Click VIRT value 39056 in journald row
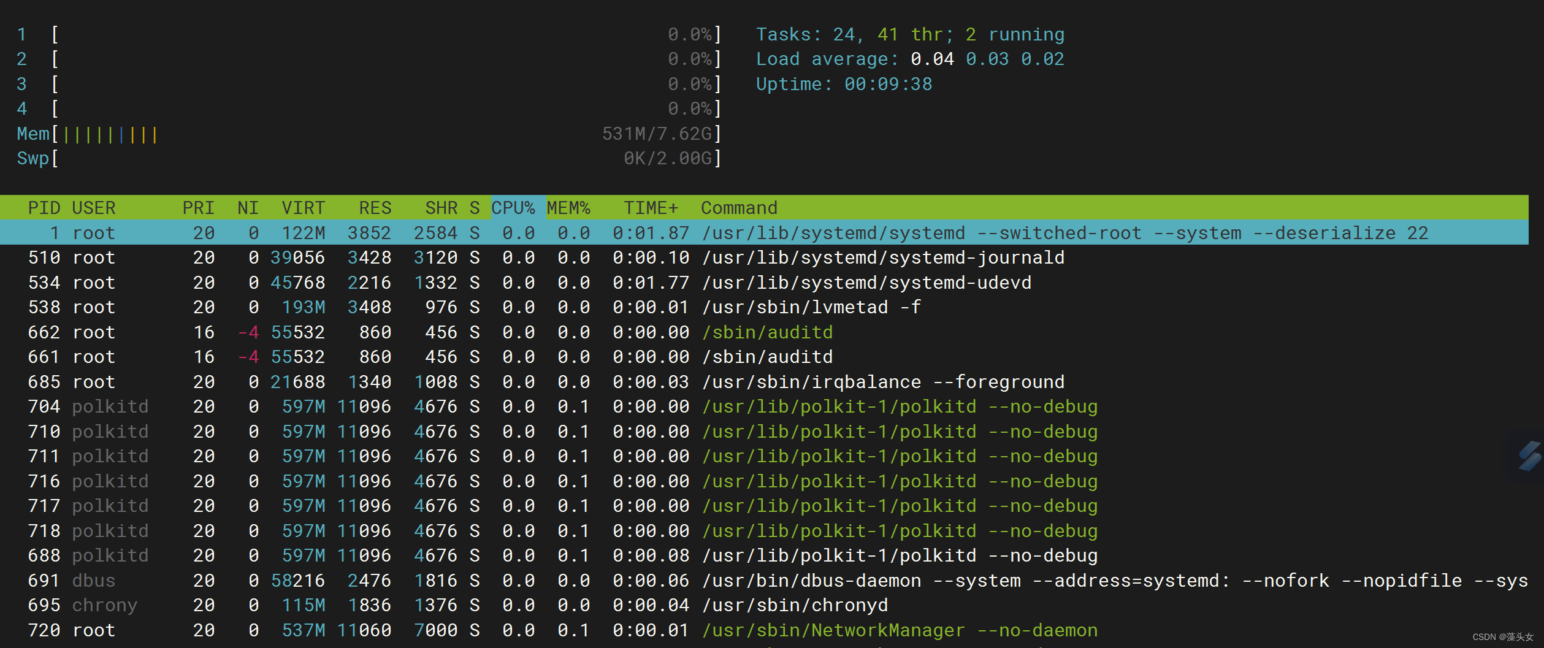Viewport: 1544px width, 648px height. (297, 257)
